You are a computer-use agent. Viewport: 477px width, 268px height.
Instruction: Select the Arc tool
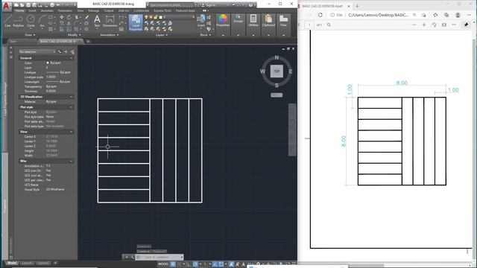click(42, 21)
